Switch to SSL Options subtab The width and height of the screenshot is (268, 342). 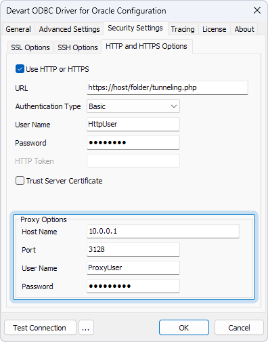[x=30, y=47]
